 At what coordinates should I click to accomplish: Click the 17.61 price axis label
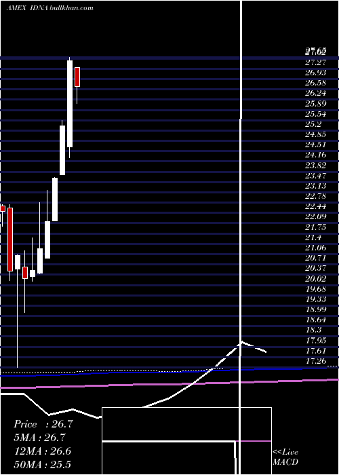click(316, 351)
